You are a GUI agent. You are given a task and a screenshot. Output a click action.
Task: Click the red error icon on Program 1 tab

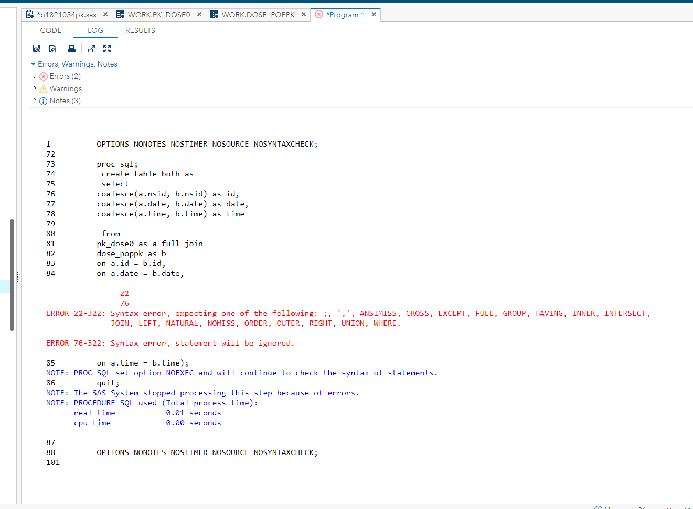click(x=319, y=15)
